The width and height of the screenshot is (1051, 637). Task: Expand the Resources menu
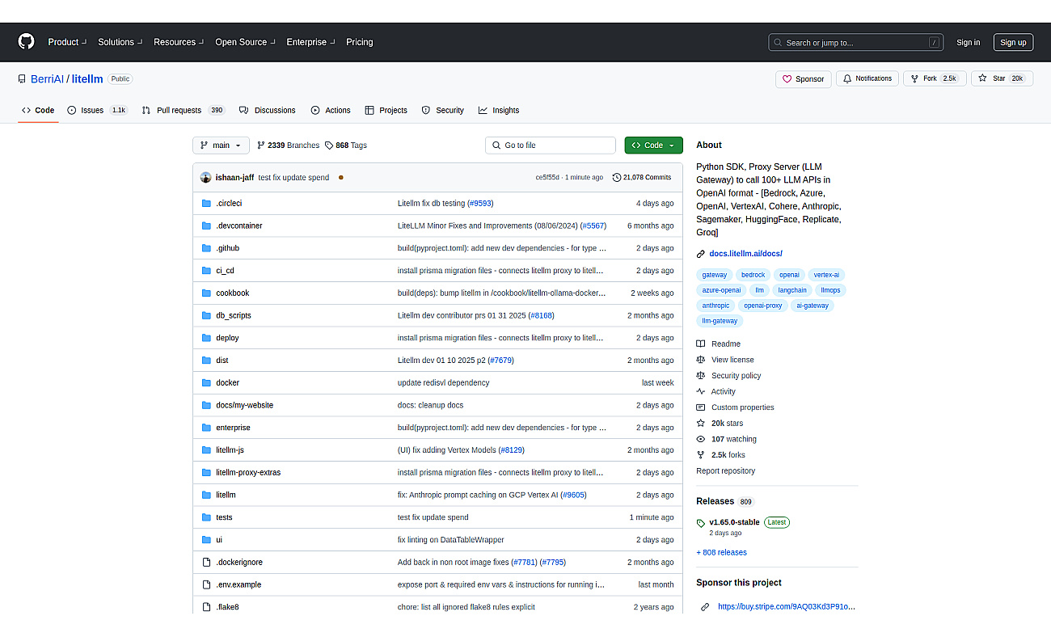point(179,42)
